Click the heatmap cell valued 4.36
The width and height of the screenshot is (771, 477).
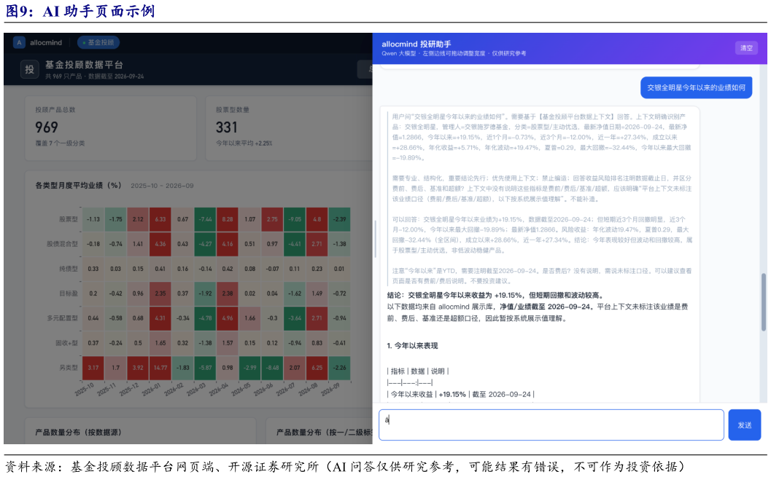click(x=160, y=244)
